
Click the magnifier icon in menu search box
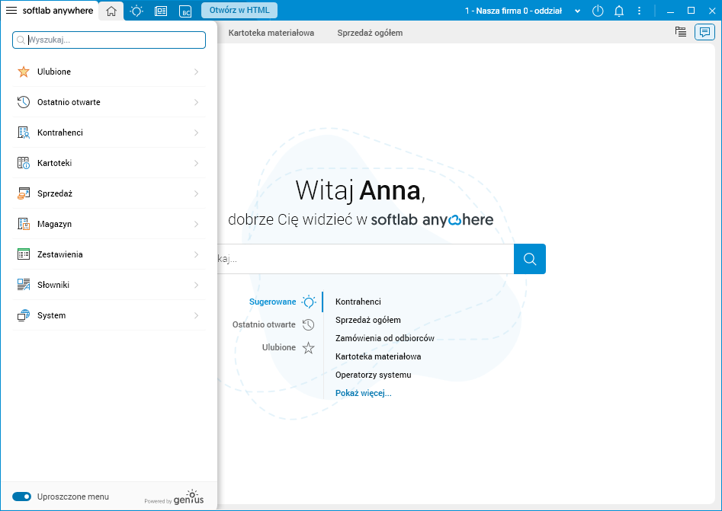pos(21,40)
